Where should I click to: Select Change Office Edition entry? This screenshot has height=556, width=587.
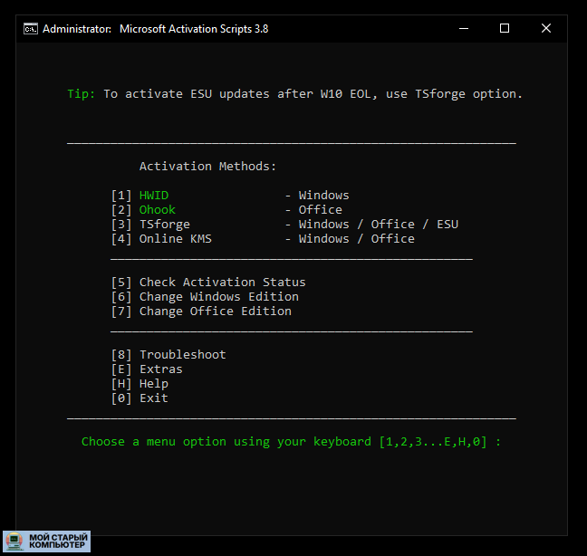215,312
